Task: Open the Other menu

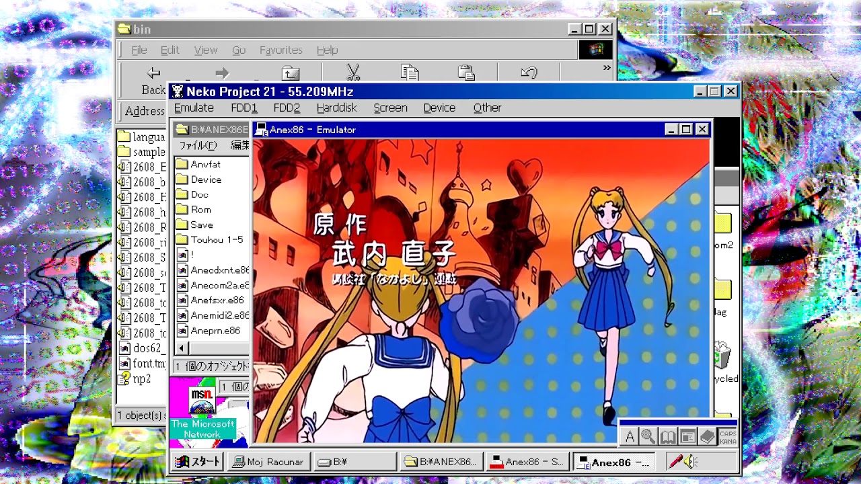Action: pyautogui.click(x=487, y=108)
